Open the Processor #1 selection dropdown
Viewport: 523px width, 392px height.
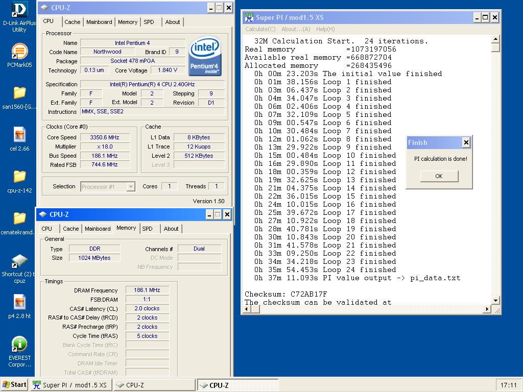pyautogui.click(x=131, y=187)
